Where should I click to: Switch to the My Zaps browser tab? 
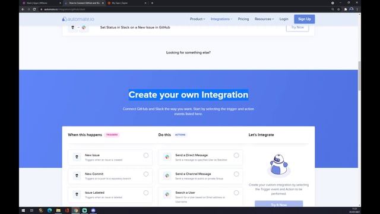(127, 3)
